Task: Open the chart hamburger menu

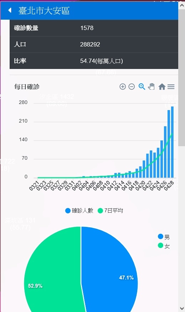Action: pos(171,86)
